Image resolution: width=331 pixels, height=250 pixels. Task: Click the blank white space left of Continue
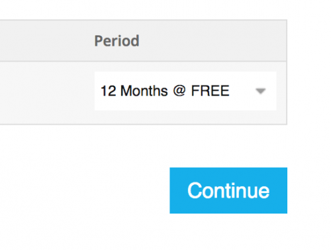click(85, 190)
